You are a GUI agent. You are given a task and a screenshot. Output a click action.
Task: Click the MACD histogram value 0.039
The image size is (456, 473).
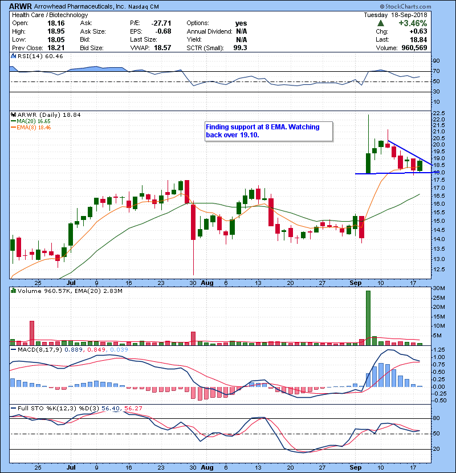pyautogui.click(x=119, y=350)
